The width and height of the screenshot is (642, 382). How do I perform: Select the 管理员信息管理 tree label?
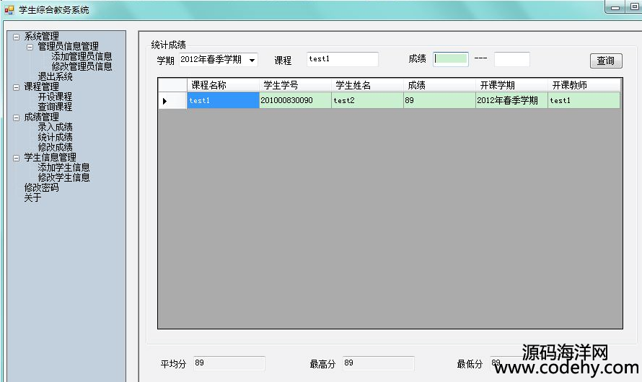coord(69,46)
